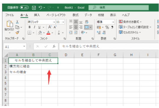159x108 pixels.
Task: Click the formula bar text field
Action: coord(109,46)
